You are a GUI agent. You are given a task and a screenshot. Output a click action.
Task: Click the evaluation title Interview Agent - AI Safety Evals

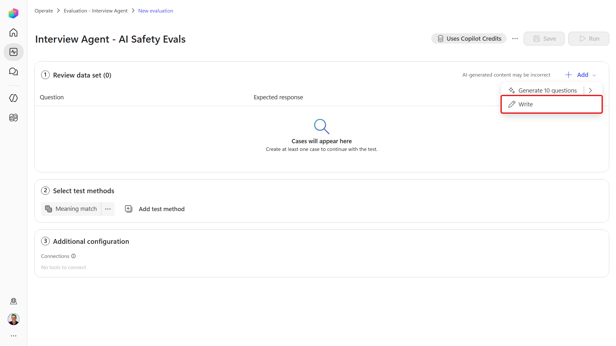(110, 39)
